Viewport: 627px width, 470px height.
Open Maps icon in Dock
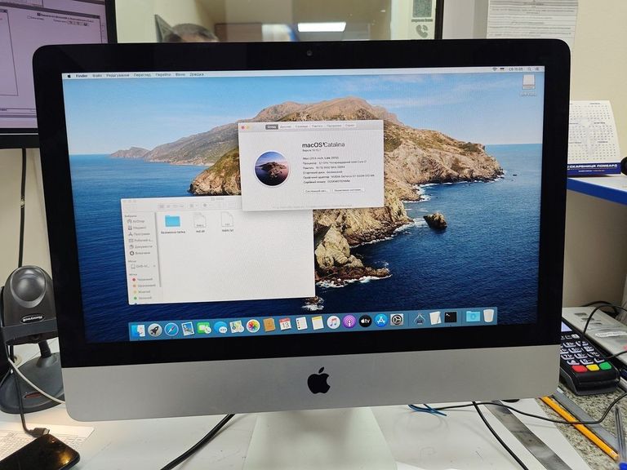[x=237, y=326]
